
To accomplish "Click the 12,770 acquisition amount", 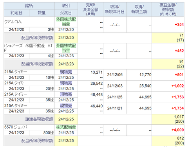I will (145, 75).
